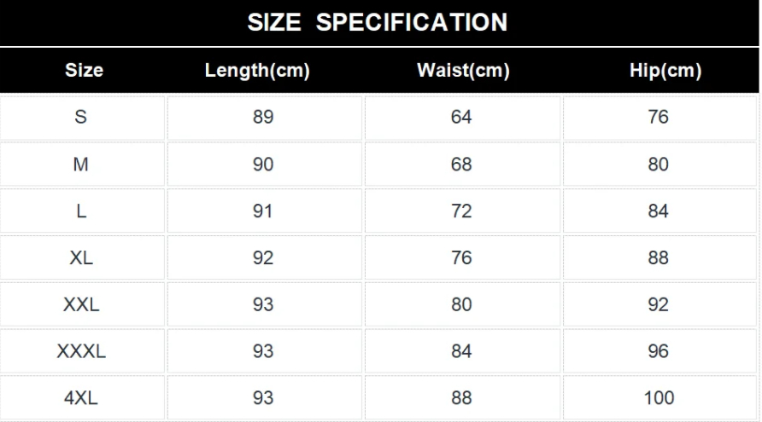The width and height of the screenshot is (762, 422).
Task: Select the waist value 64
Action: click(461, 118)
